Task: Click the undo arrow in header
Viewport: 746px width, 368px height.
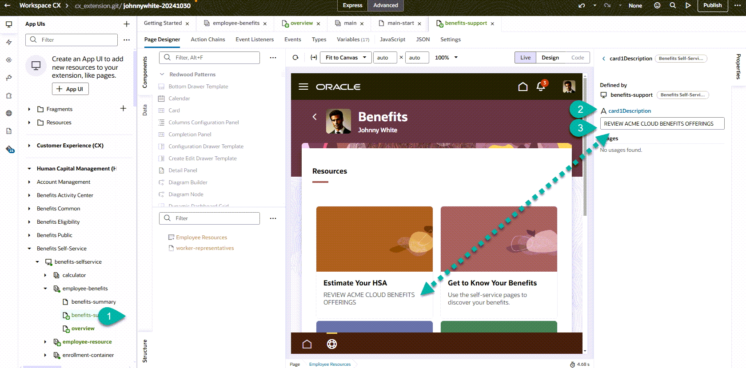Action: coord(582,5)
